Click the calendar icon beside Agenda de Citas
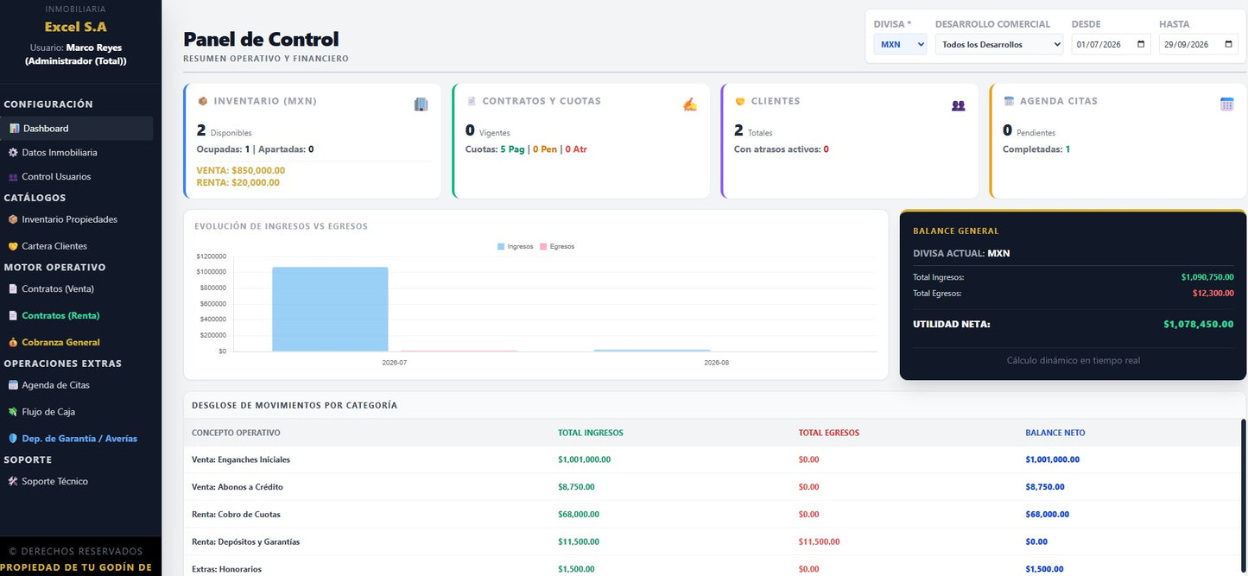Viewport: 1248px width, 576px height. [13, 385]
